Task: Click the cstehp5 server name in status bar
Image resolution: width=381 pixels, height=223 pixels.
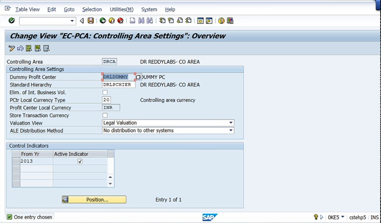Action: (357, 217)
